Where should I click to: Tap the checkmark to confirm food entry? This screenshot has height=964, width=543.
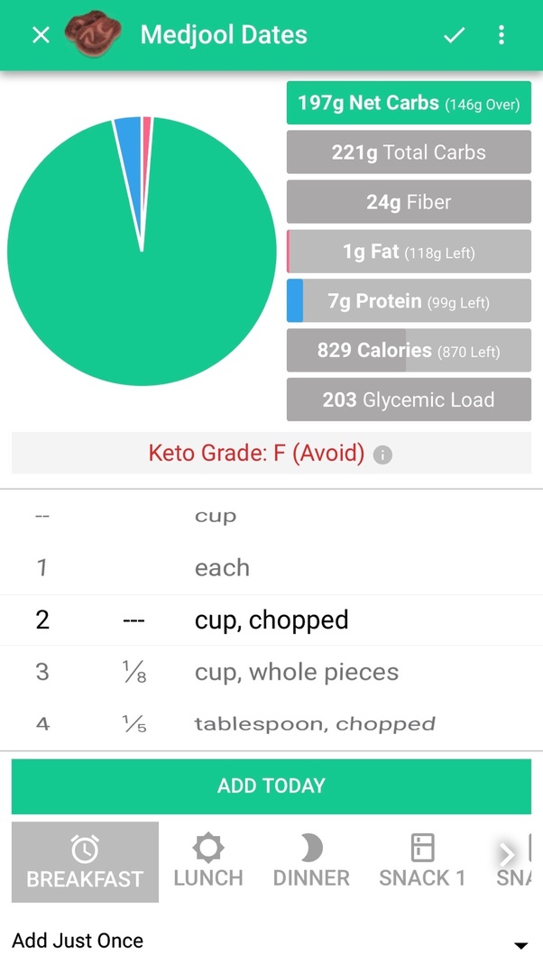click(454, 35)
